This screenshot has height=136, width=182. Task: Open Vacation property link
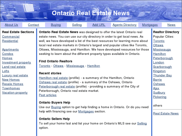pos(15,93)
